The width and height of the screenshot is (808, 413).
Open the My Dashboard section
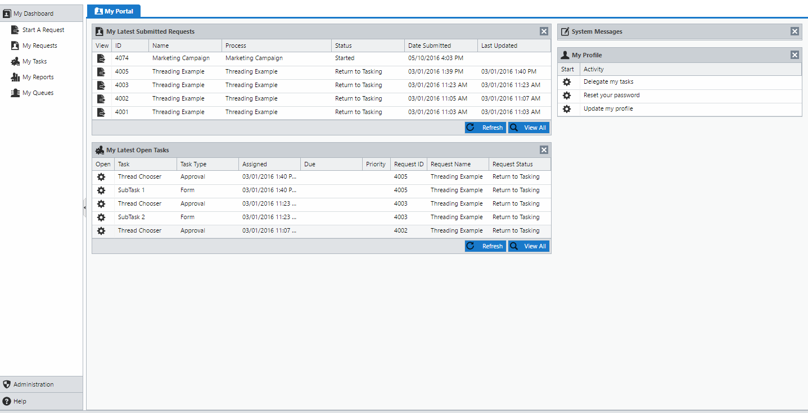[42, 13]
